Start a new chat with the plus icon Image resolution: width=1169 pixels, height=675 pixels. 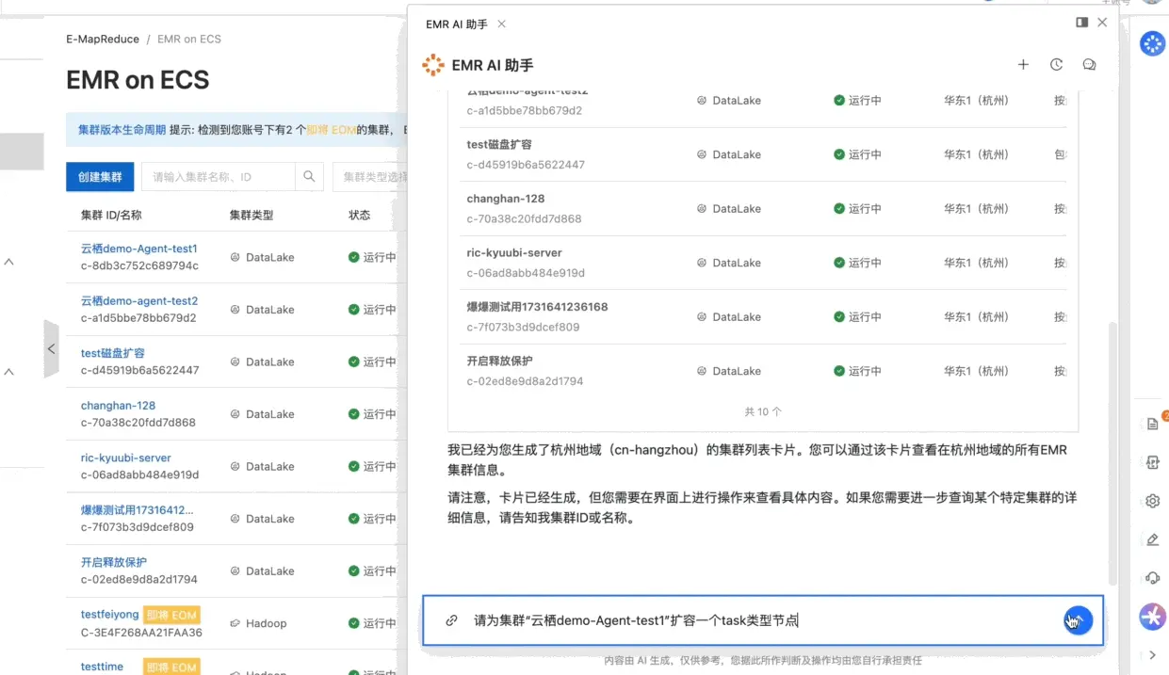pos(1023,65)
